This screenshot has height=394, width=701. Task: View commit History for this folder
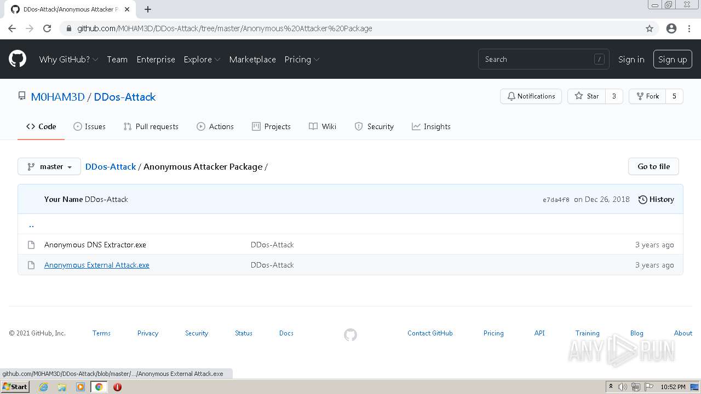click(x=656, y=199)
